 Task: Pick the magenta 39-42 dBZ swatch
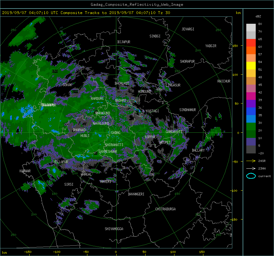(x=251, y=96)
